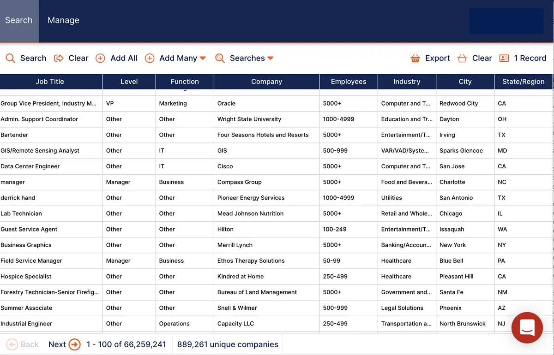Select the Cisco company cell
Screen dimensions: 554x355
pos(267,166)
